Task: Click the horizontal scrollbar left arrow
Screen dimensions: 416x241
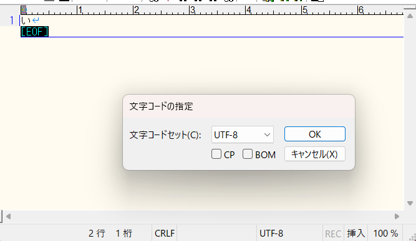Action: [8, 216]
